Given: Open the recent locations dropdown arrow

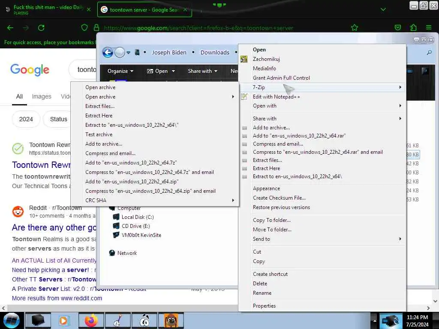Looking at the screenshot, I should [x=128, y=52].
